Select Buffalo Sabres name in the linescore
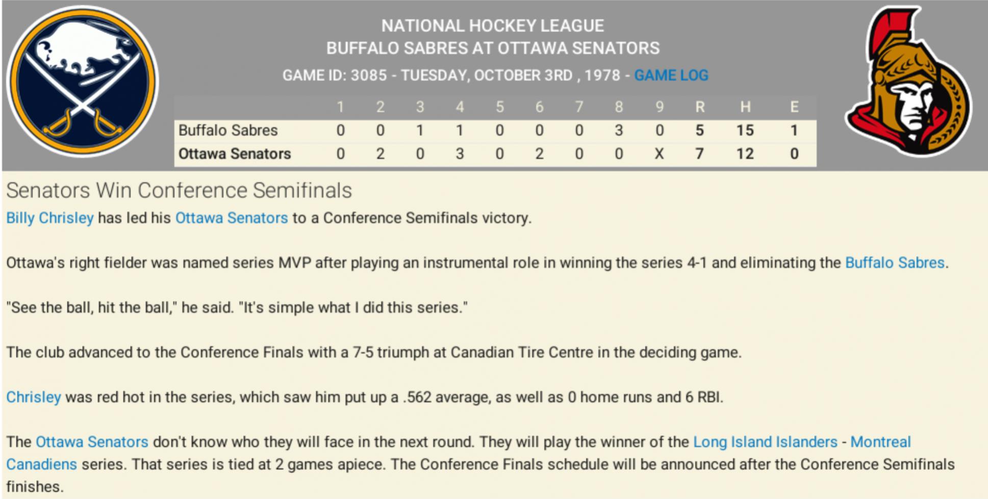The height and width of the screenshot is (499, 988). [x=228, y=130]
